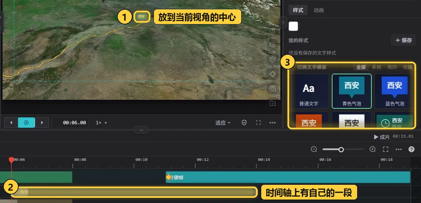Filter templates by 系统
421x203 pixels.
coord(376,67)
